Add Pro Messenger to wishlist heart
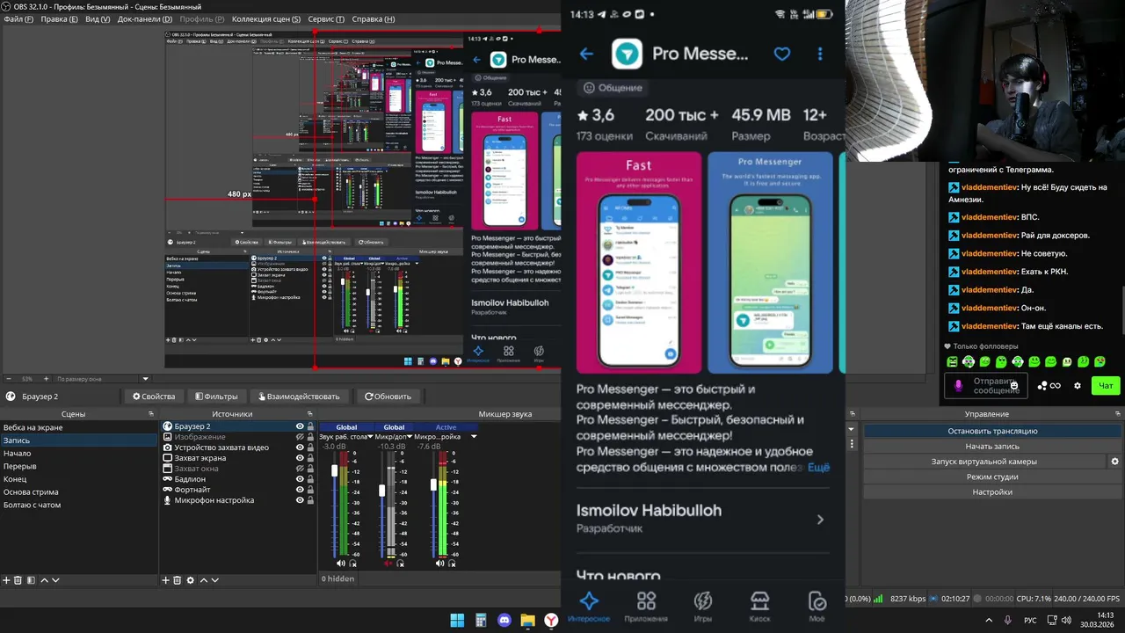This screenshot has width=1125, height=633. point(781,54)
